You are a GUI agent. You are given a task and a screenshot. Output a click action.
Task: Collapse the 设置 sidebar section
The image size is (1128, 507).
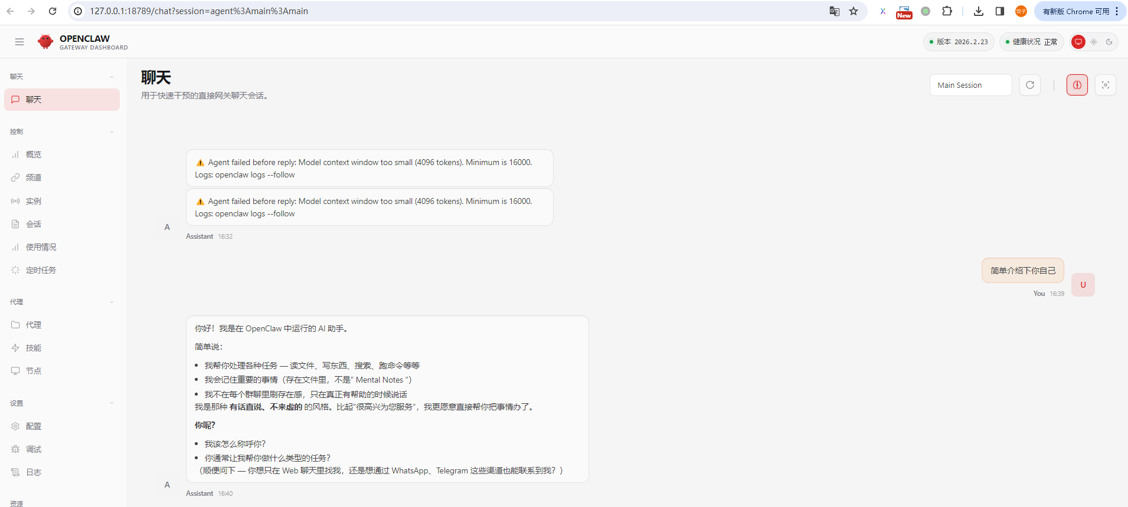click(62, 403)
